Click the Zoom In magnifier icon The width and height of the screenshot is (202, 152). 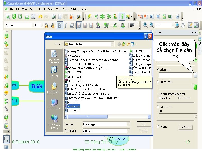click(x=146, y=25)
